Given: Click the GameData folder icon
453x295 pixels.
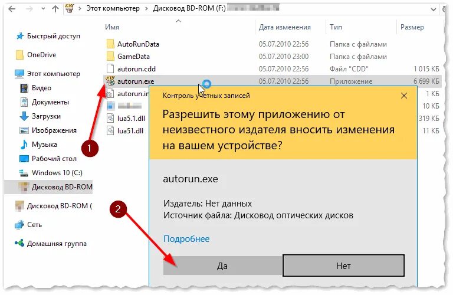Looking at the screenshot, I should (110, 56).
